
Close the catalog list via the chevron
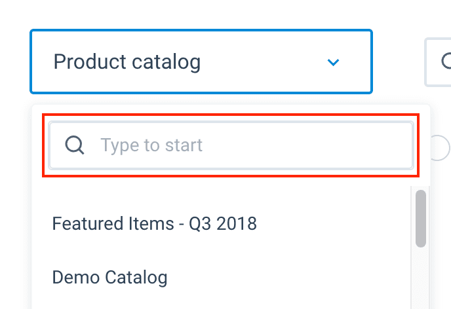[x=333, y=63]
